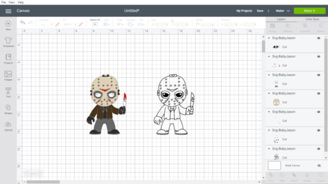
Task: Switch to the Layers tab
Action: pos(281,19)
